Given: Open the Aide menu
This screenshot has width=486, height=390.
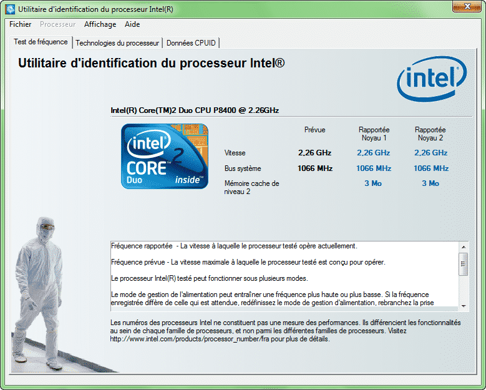Looking at the screenshot, I should coord(132,24).
